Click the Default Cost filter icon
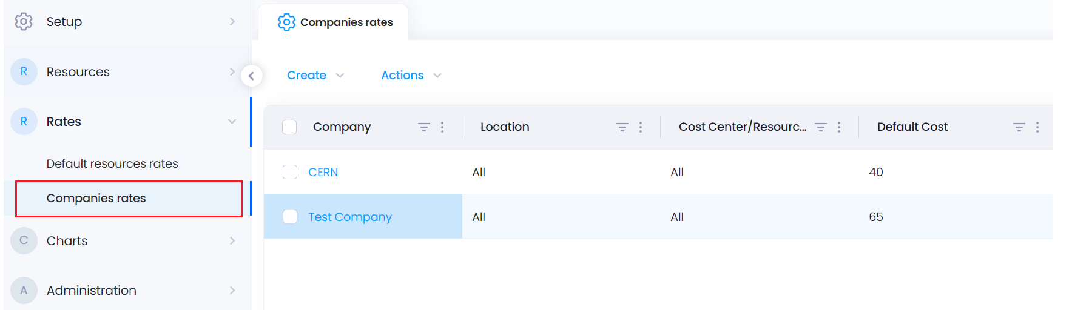 click(x=1019, y=127)
